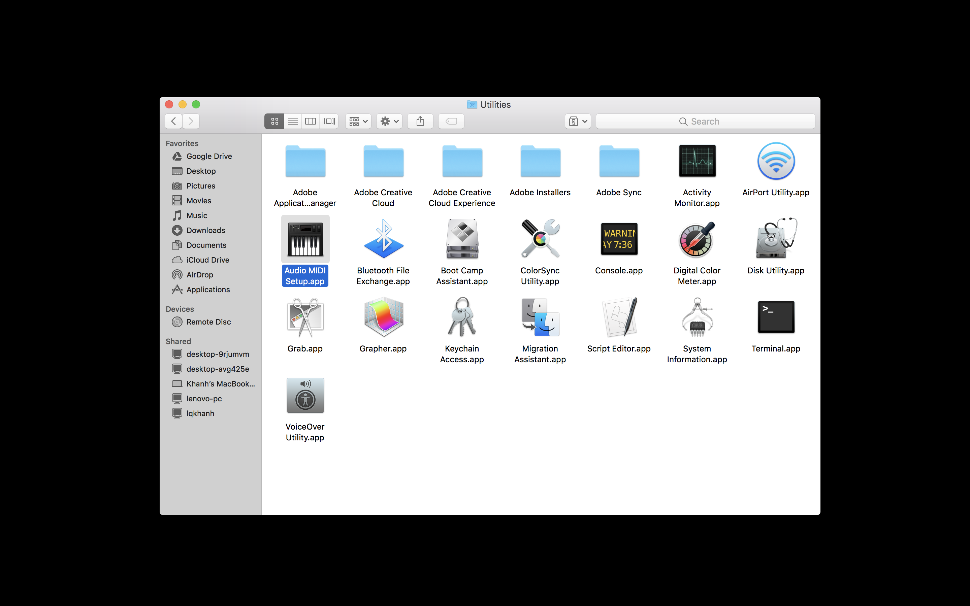
Task: Select Console.app icon
Action: coord(619,239)
